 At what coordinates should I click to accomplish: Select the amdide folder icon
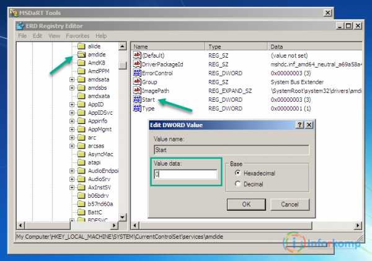pyautogui.click(x=81, y=55)
